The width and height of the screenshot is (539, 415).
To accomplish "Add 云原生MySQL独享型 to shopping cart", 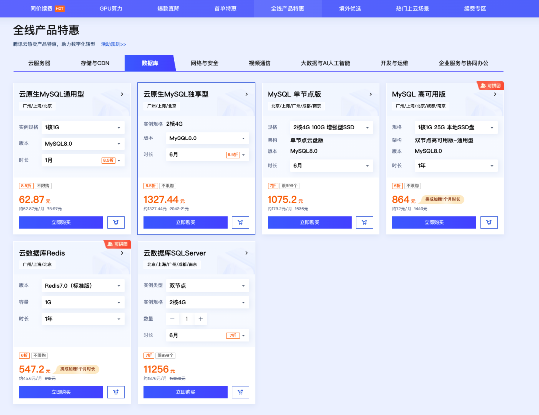I will 240,222.
